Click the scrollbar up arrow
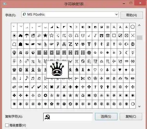 [139, 25]
